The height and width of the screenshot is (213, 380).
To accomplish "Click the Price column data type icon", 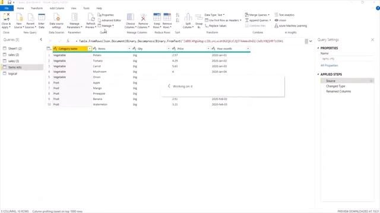I will pos(174,49).
